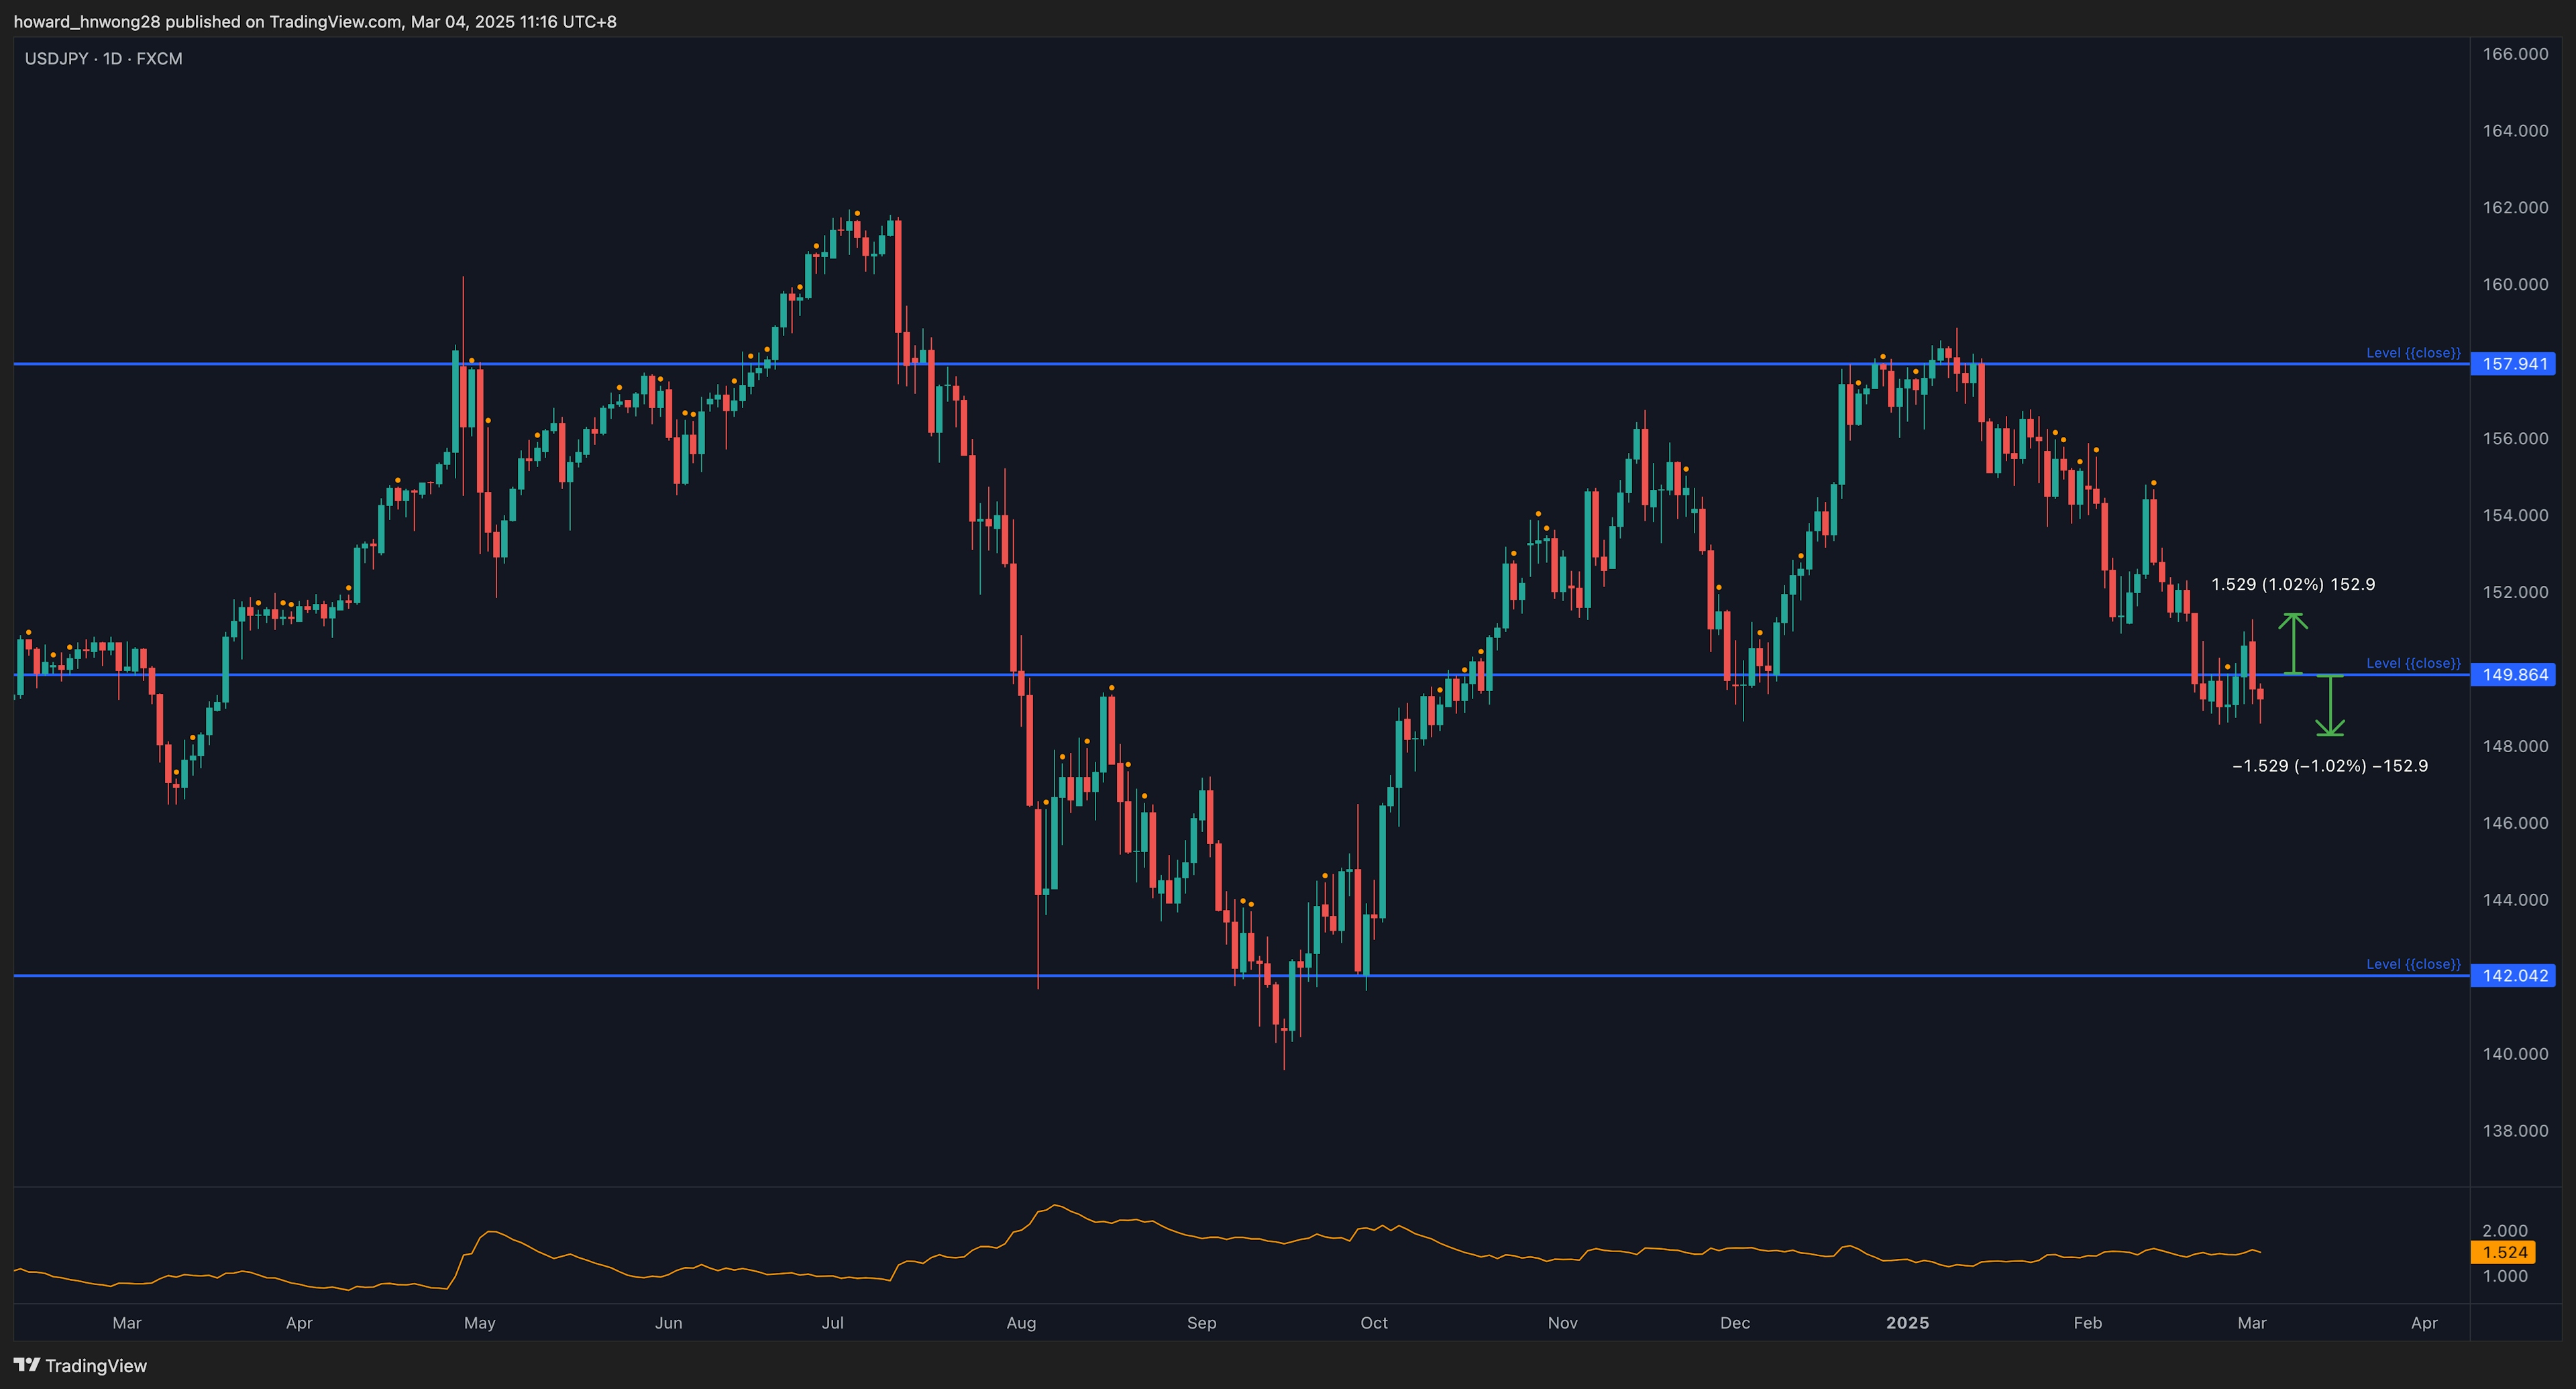Screen dimensions: 2576x1389
Task: Click the FXCM exchange label
Action: tap(160, 58)
